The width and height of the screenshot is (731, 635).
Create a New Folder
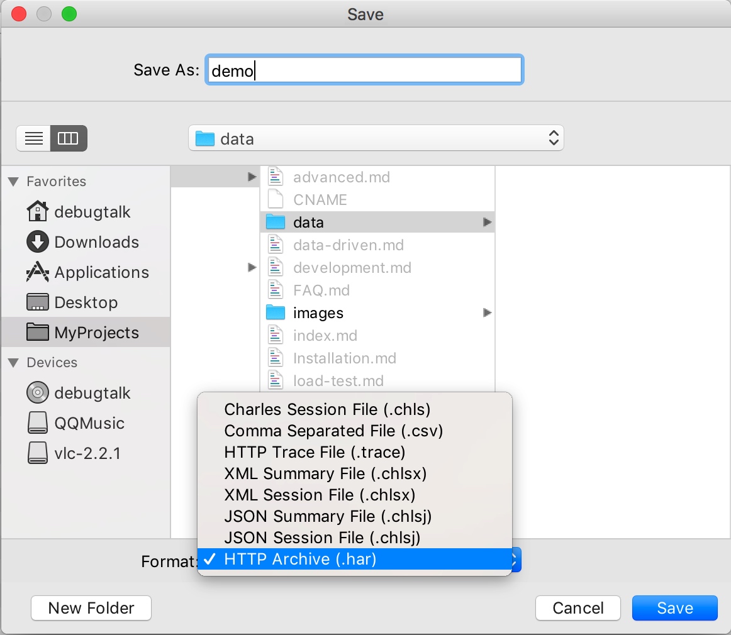click(x=91, y=608)
